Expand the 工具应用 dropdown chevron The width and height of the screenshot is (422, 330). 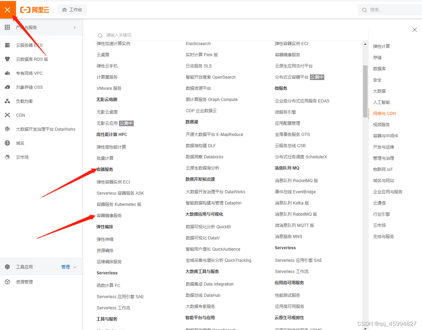(75, 267)
